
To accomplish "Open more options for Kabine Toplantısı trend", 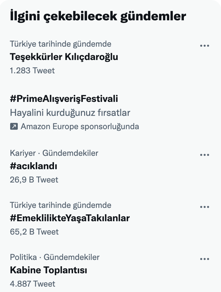I will 205,259.
